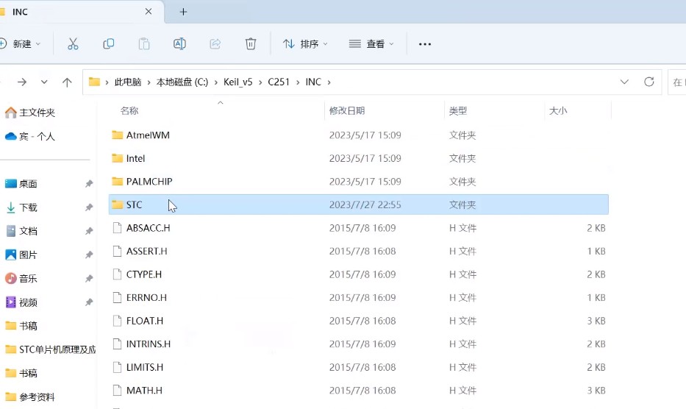Sort by Size (大小) column header
This screenshot has width=686, height=409.
point(558,111)
